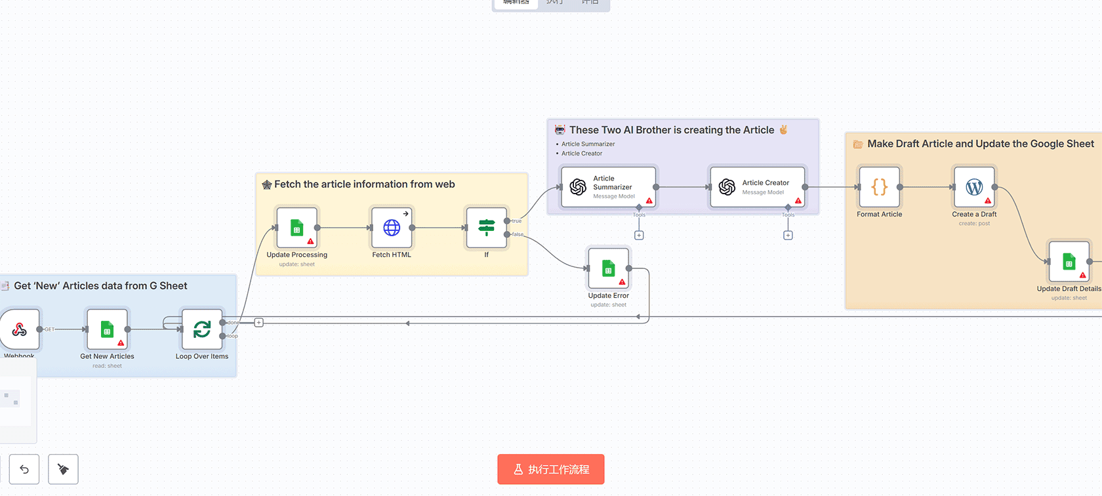Open the Article Summarizer OpenAI node
Image resolution: width=1102 pixels, height=496 pixels.
[x=608, y=187]
